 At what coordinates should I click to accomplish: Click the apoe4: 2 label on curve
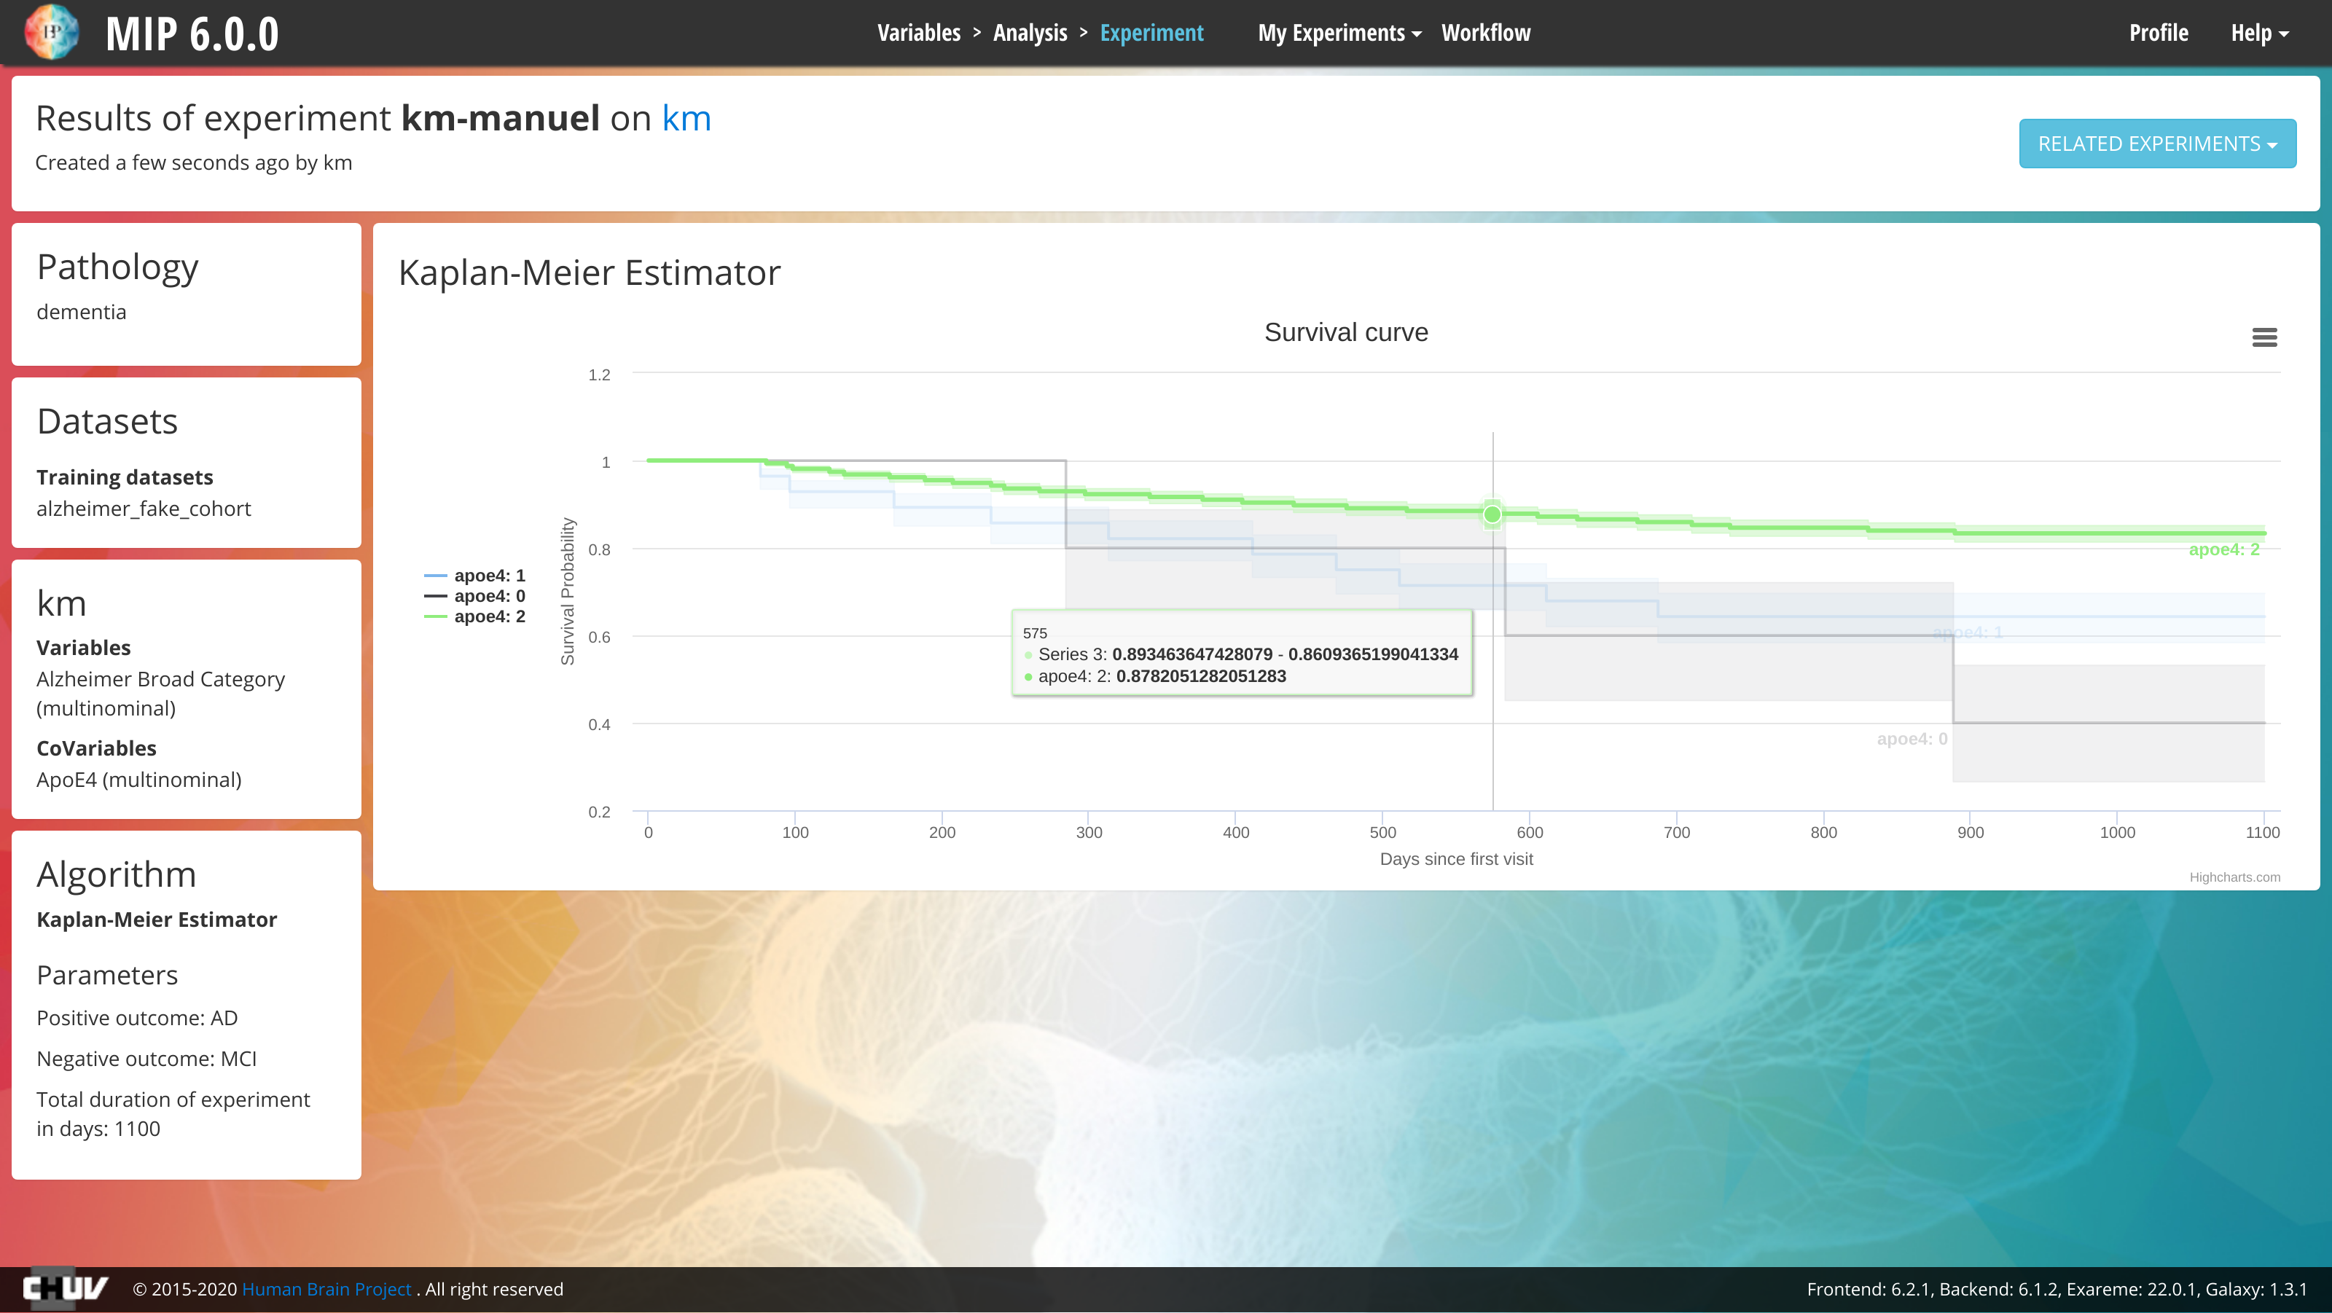pyautogui.click(x=2223, y=549)
